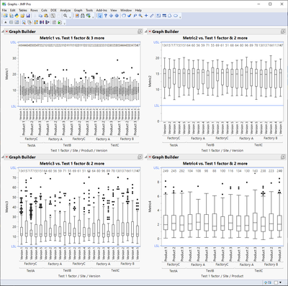Click title 'Metric3 vs. Test 1 factor & 2 more'
Viewport: 288px width, 286px height.
click(72, 163)
